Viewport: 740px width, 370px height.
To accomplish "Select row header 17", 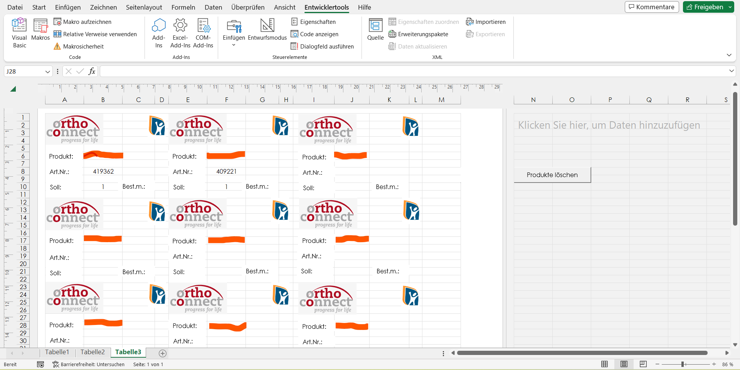I will tap(23, 241).
